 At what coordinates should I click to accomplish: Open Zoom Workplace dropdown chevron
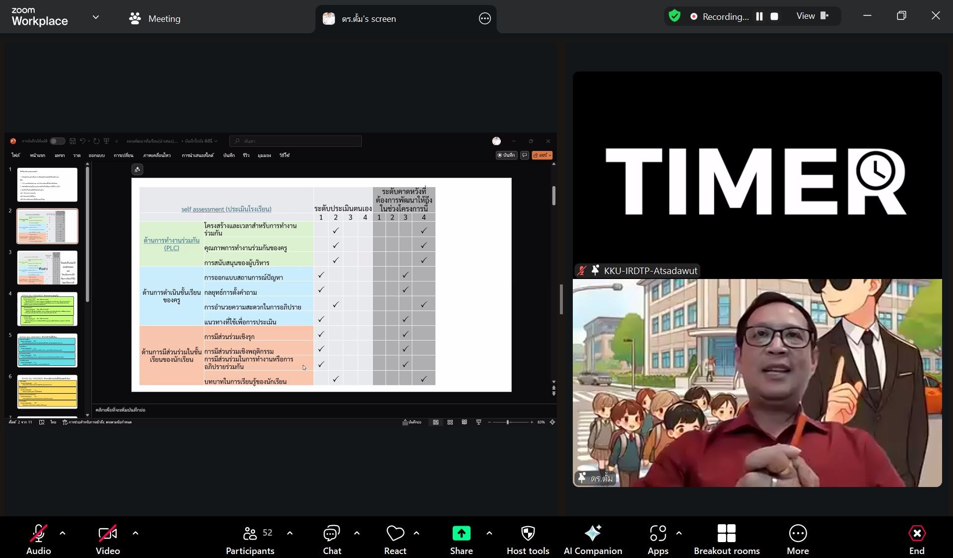[96, 17]
